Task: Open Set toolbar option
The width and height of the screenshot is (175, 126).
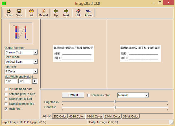Action: [x=31, y=13]
